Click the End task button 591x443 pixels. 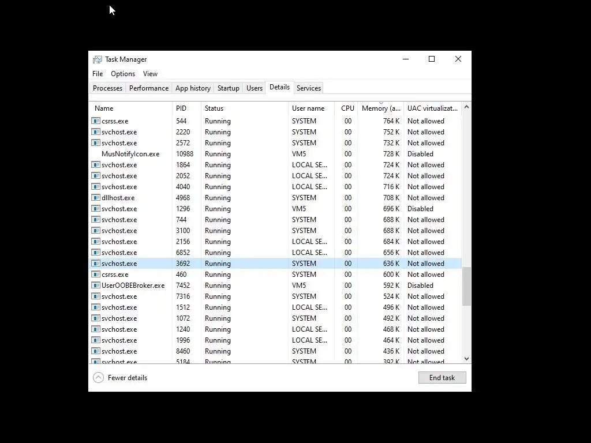[x=442, y=377]
